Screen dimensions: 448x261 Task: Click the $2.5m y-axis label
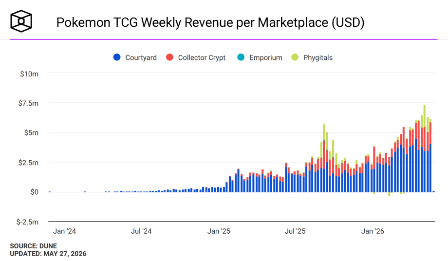28,163
